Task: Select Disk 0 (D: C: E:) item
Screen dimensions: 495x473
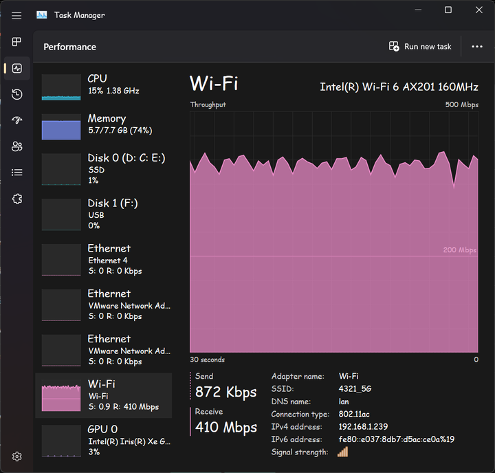Action: 104,169
